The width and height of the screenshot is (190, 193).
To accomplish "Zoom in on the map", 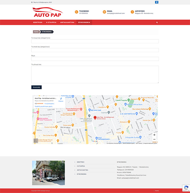I will click(x=154, y=135).
